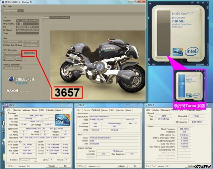Click the left CPU-Z window title icon
Viewport: 213px width, 169px height.
click(x=6, y=105)
